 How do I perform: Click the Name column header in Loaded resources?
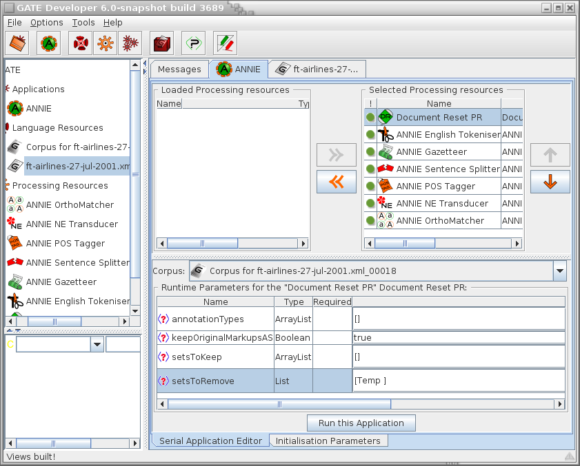click(x=169, y=104)
